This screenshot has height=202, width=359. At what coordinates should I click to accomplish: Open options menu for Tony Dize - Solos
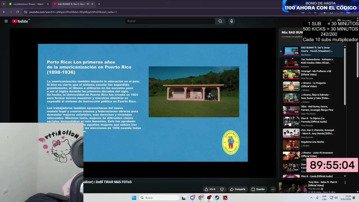click(x=345, y=182)
